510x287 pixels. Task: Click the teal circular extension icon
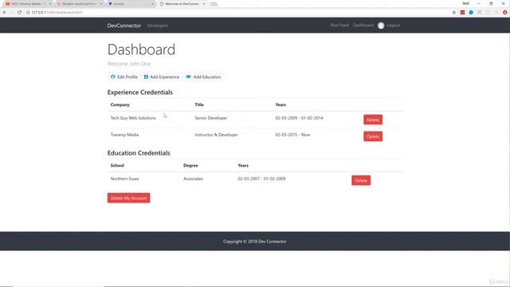pyautogui.click(x=471, y=13)
